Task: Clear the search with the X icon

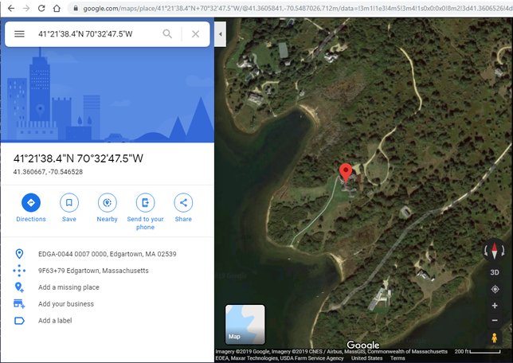Action: point(195,34)
